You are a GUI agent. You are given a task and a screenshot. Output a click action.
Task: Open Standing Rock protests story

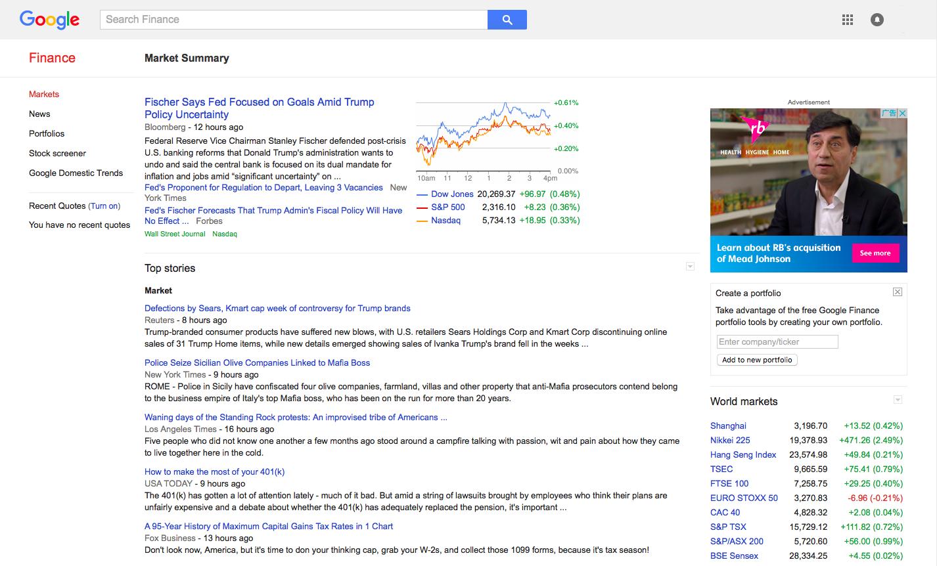(x=296, y=417)
